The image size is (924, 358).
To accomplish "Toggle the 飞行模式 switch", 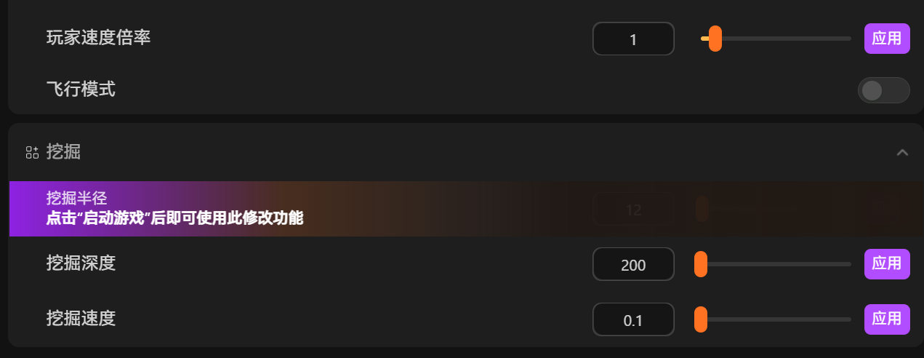I will click(x=883, y=90).
